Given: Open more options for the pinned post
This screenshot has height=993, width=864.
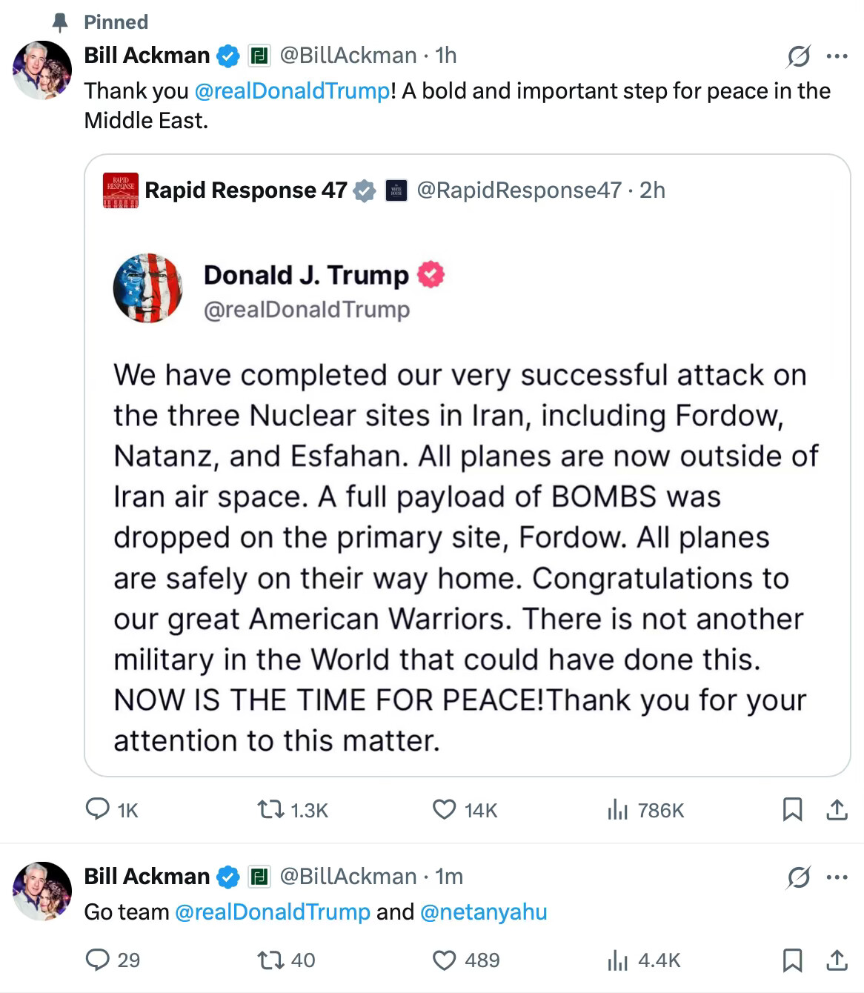Looking at the screenshot, I should 837,56.
